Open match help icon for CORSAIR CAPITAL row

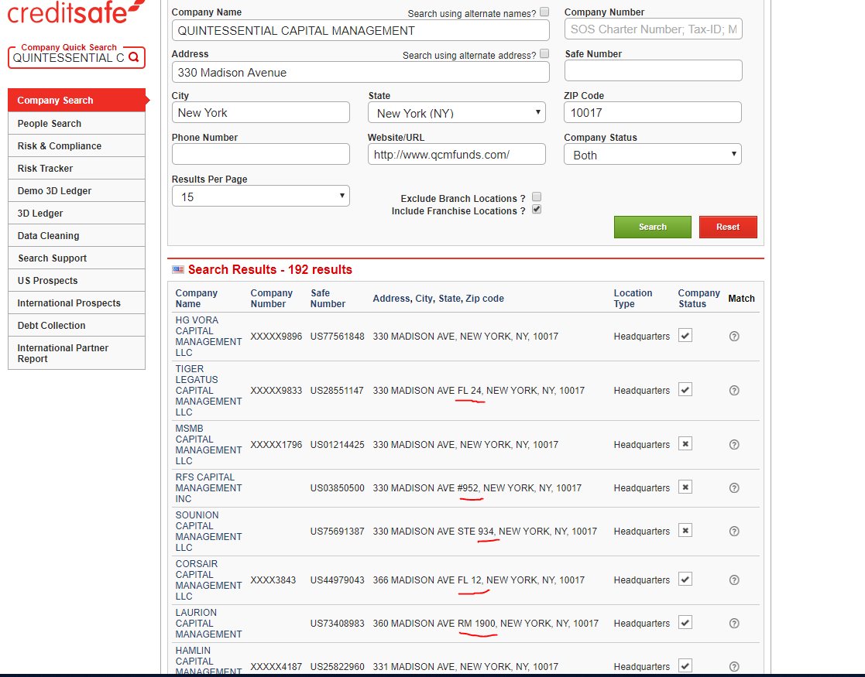coord(733,580)
